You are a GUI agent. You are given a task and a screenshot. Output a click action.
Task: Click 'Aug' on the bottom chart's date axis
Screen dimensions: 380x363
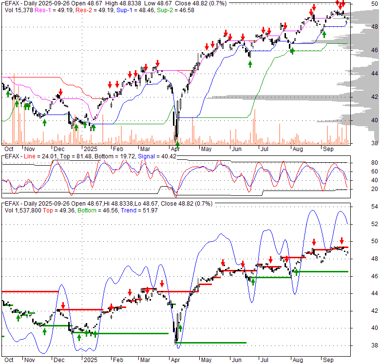click(x=298, y=360)
